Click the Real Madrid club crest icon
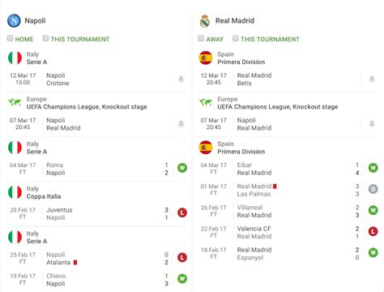 point(205,21)
